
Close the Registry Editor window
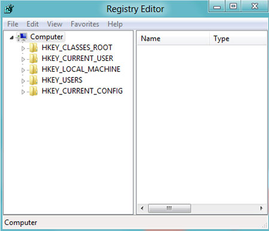point(255,7)
